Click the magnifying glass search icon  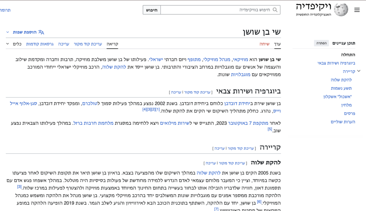[x=275, y=10]
